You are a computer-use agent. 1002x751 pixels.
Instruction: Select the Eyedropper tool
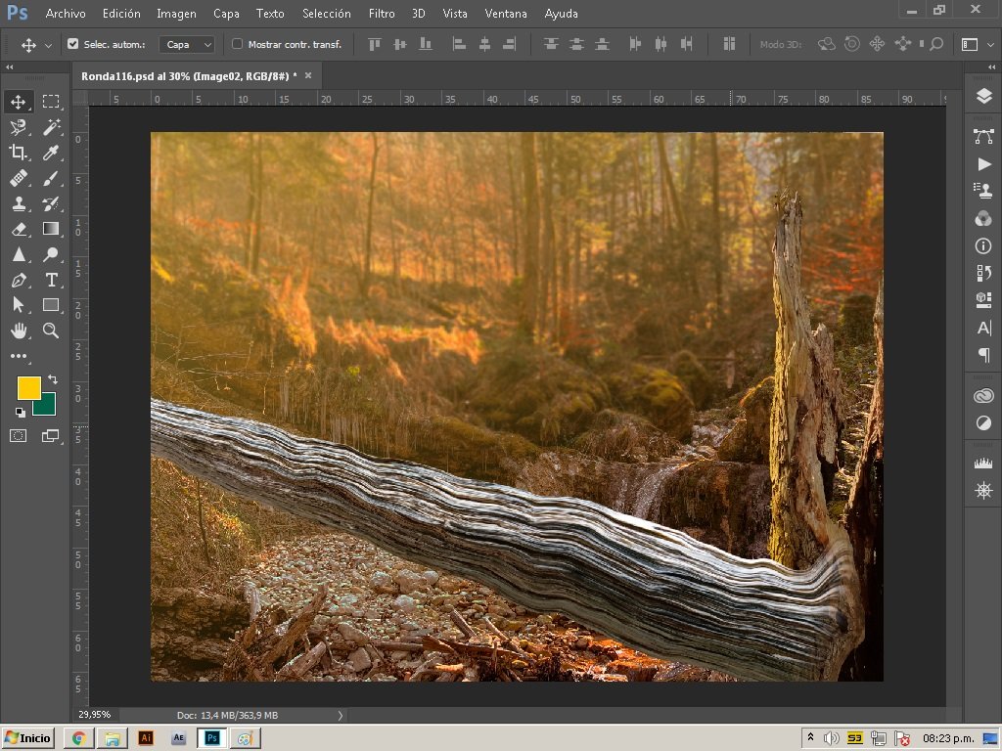[x=51, y=153]
